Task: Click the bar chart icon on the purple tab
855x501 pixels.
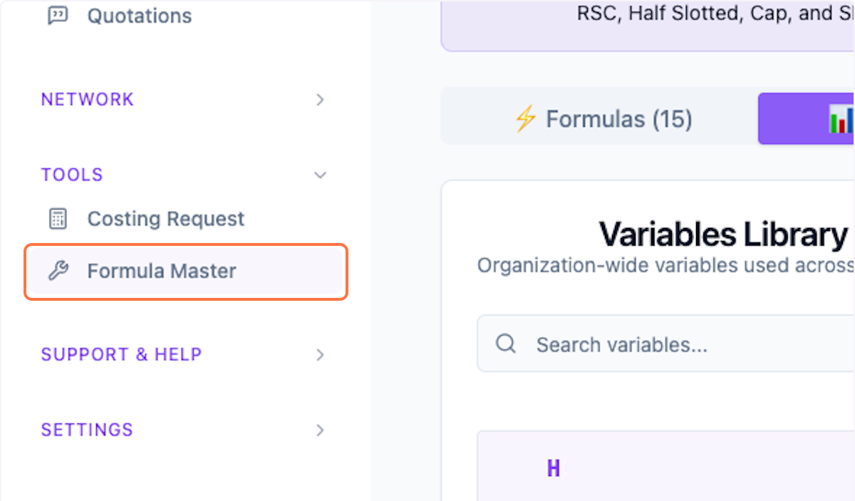Action: tap(841, 120)
